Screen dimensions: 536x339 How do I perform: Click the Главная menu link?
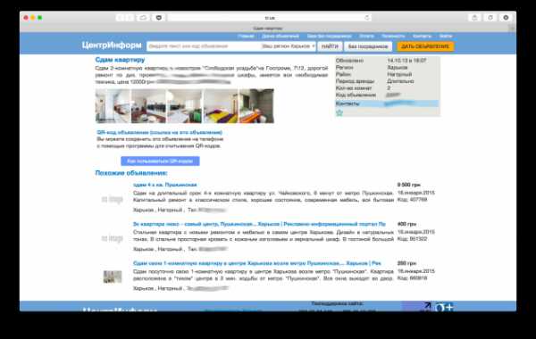pos(246,36)
